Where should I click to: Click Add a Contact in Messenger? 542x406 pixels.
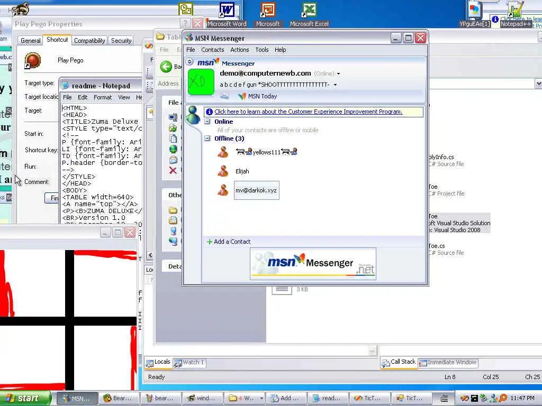tap(229, 242)
